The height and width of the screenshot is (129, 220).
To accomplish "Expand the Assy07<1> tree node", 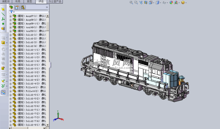I will (x=10, y=16).
